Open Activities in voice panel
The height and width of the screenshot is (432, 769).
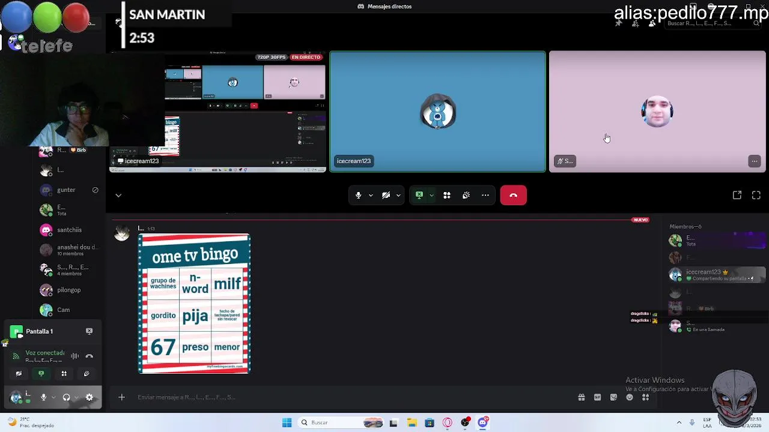coord(64,373)
